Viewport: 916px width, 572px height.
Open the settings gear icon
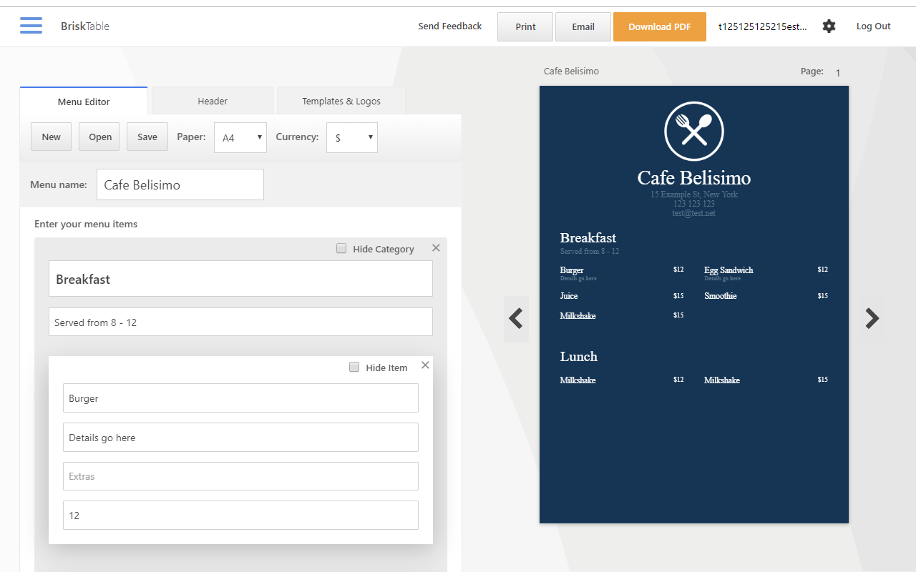[x=829, y=26]
